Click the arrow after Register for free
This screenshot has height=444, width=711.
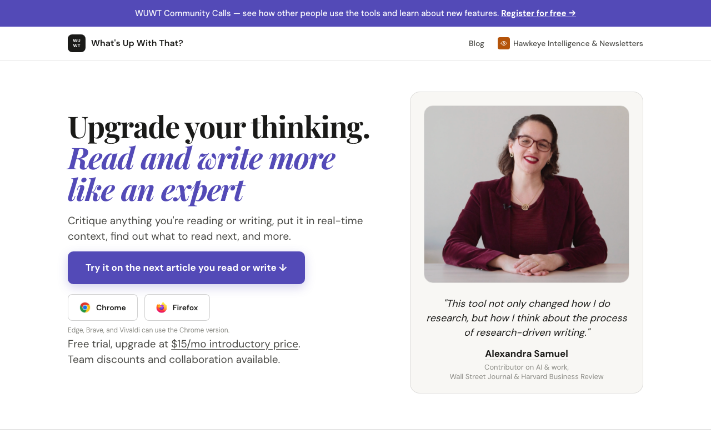(572, 13)
